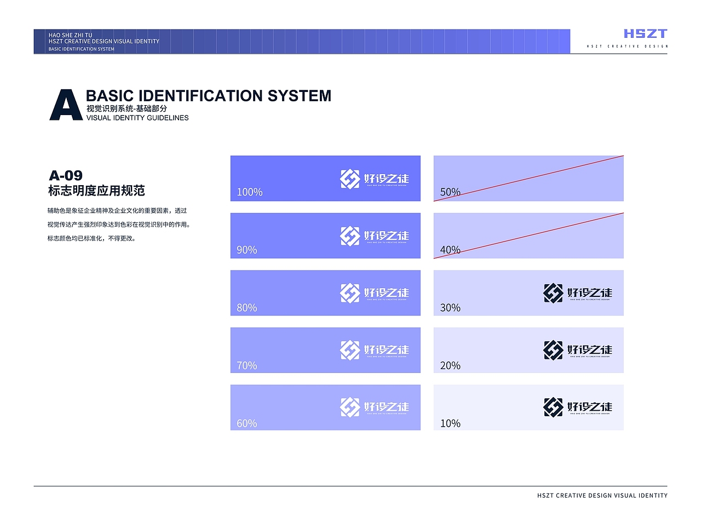This screenshot has height=517, width=701.
Task: Click the "BASIC IDENTIFICATION SYSTEM" heading
Action: pos(209,96)
